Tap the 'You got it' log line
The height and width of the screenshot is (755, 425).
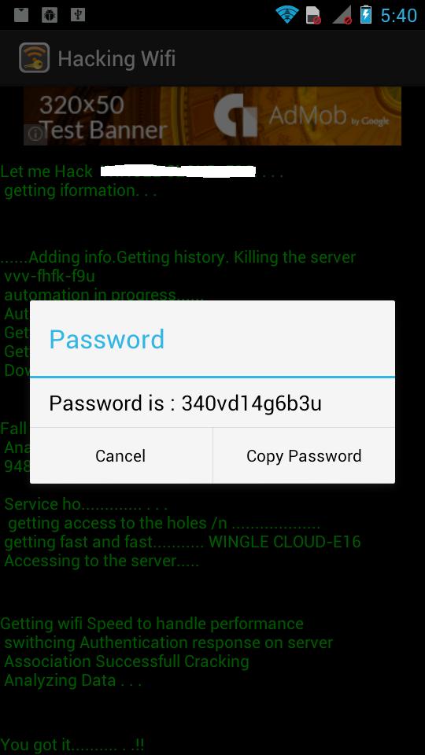click(x=72, y=745)
